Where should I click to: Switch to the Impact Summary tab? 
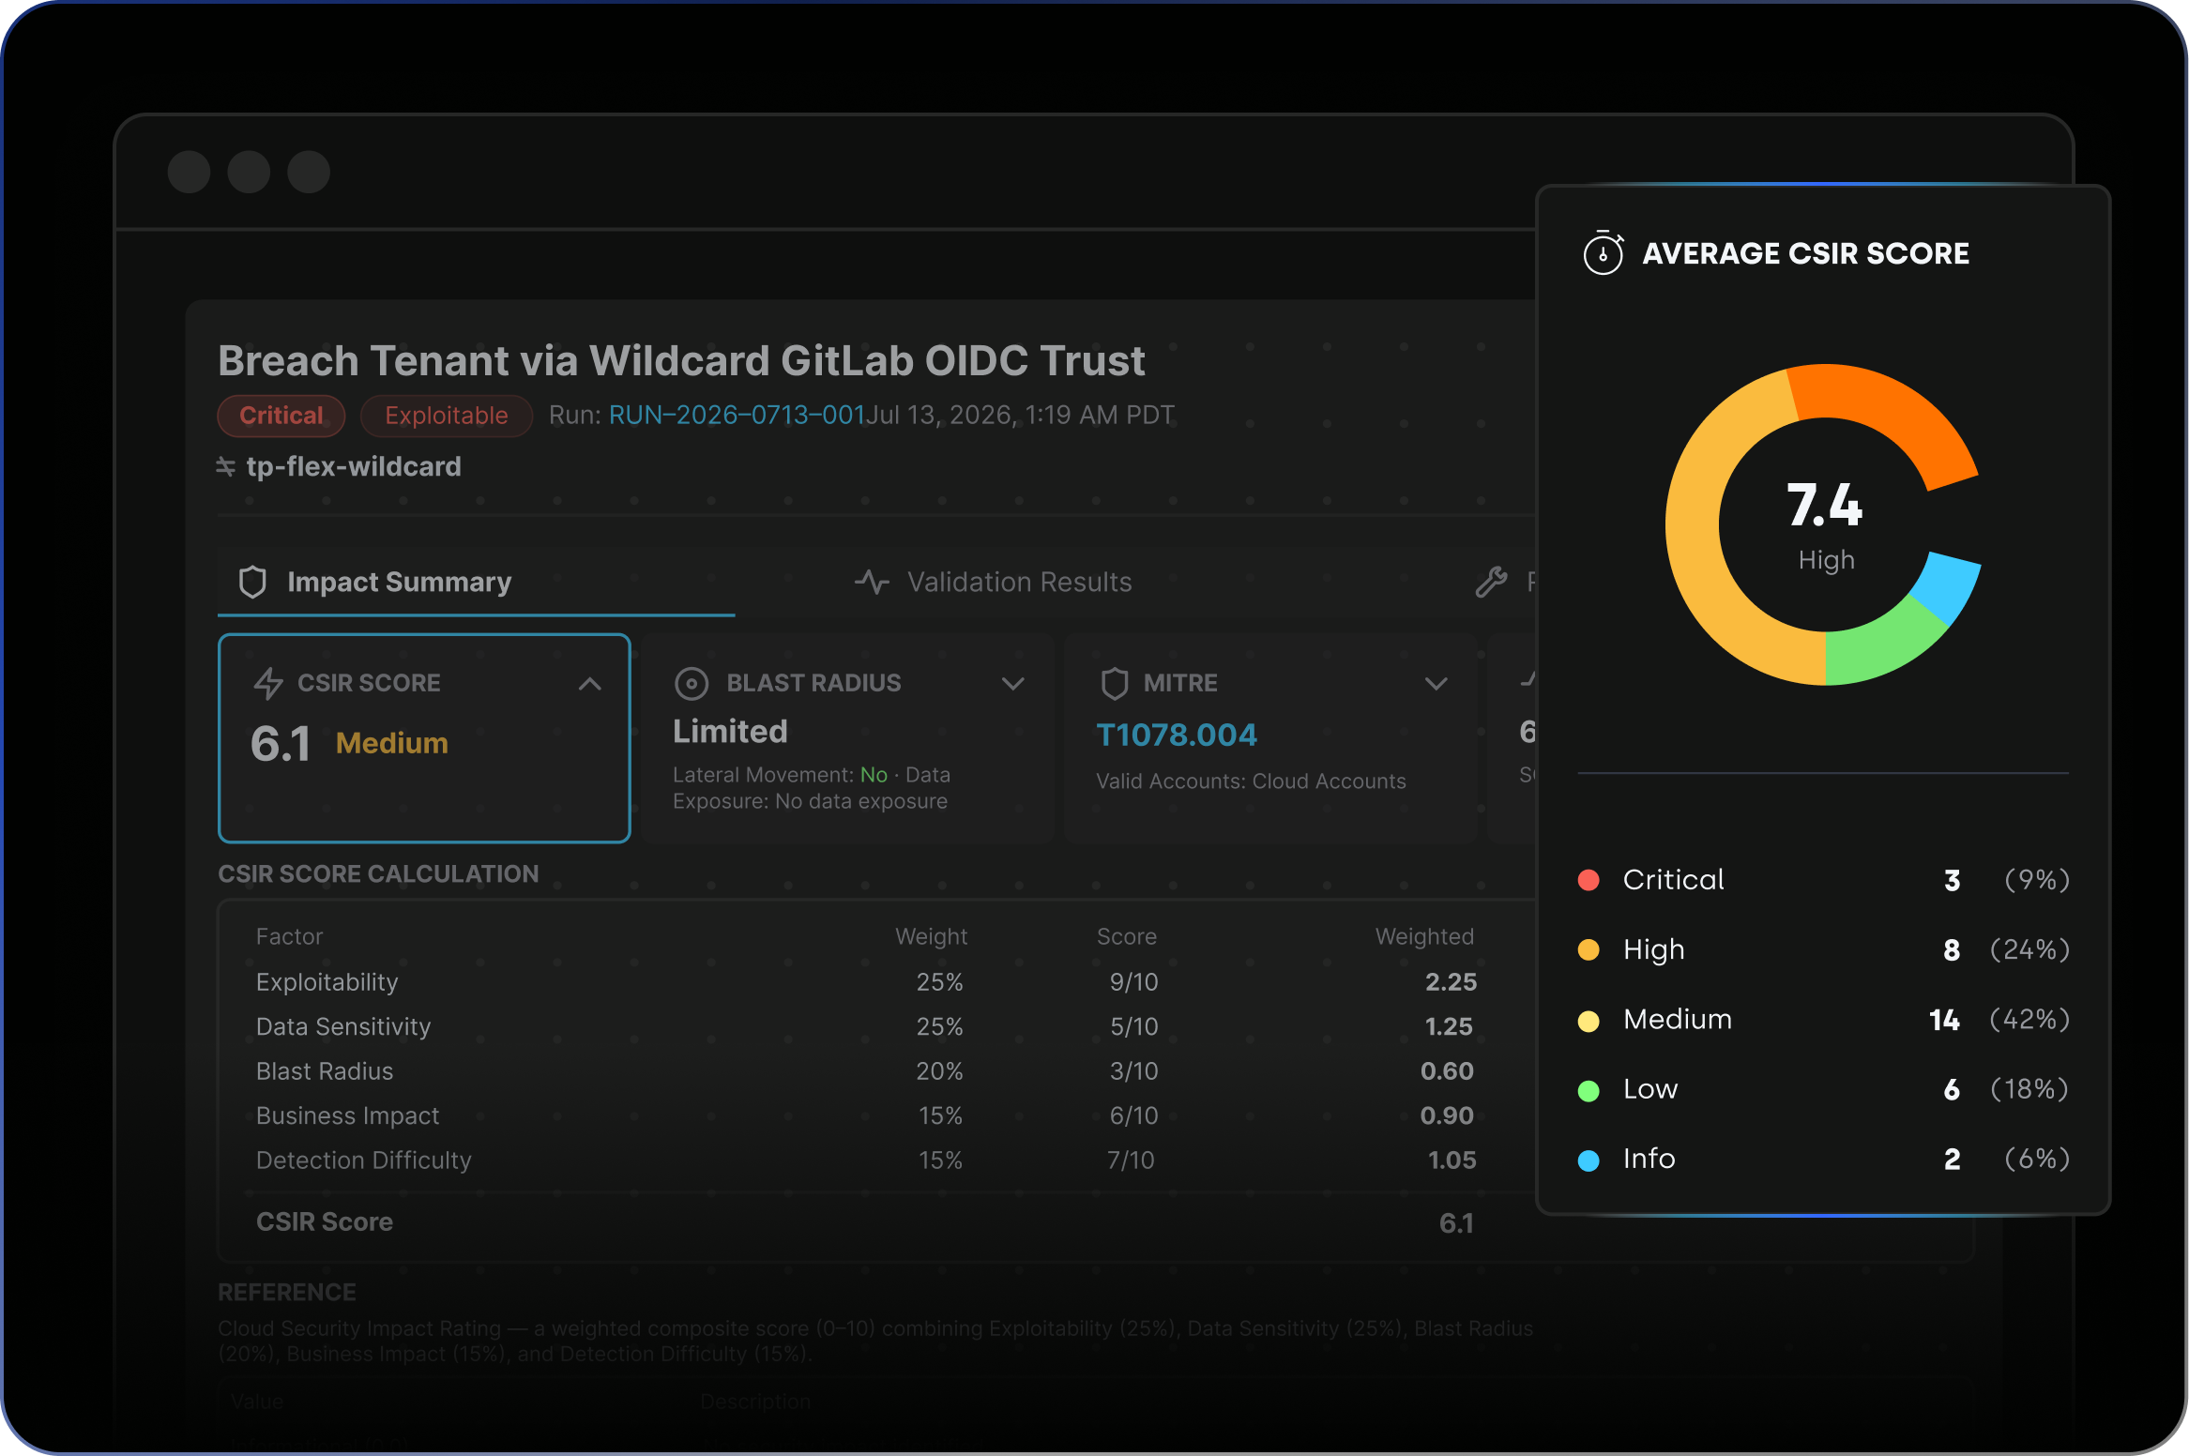476,583
